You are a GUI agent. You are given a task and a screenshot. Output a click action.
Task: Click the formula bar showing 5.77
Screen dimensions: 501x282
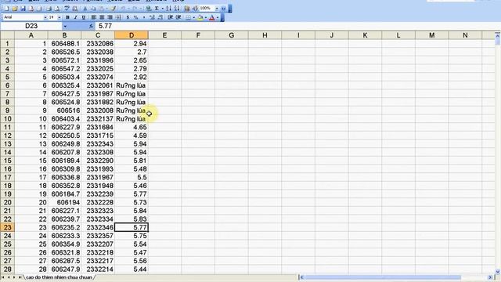(297, 26)
